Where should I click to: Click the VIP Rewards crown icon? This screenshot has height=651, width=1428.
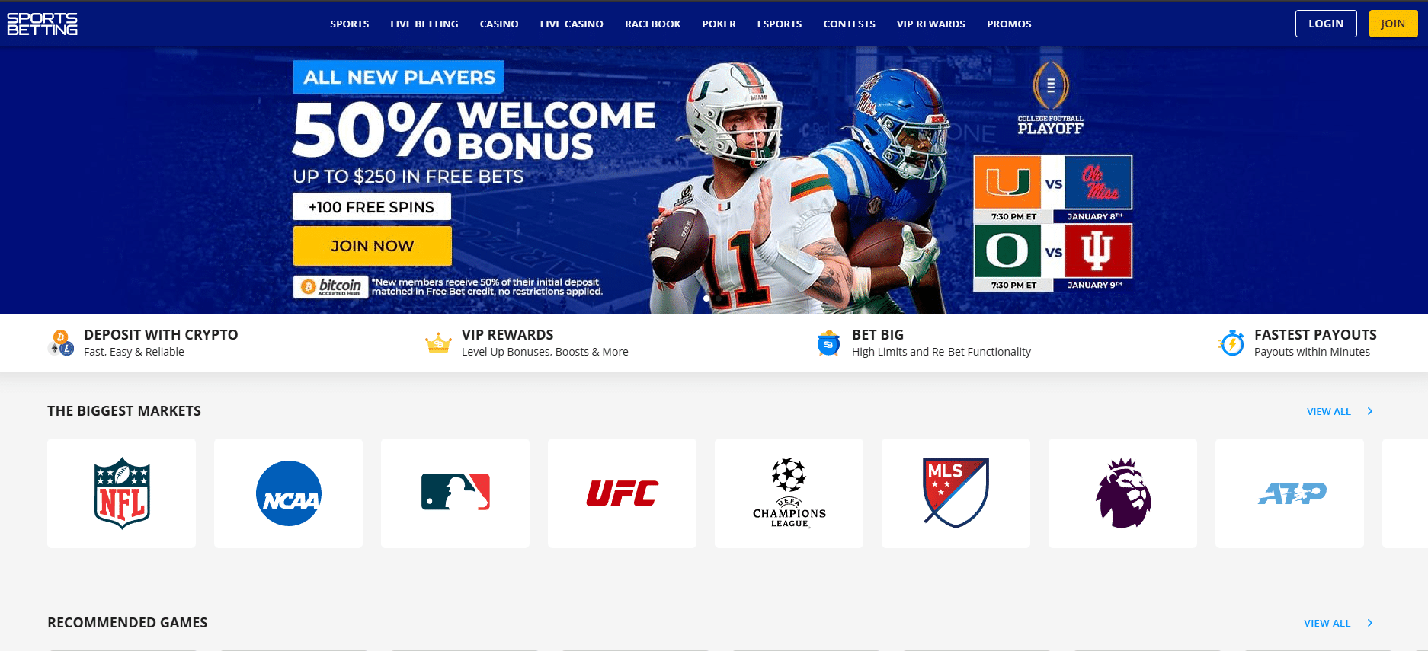pos(438,343)
